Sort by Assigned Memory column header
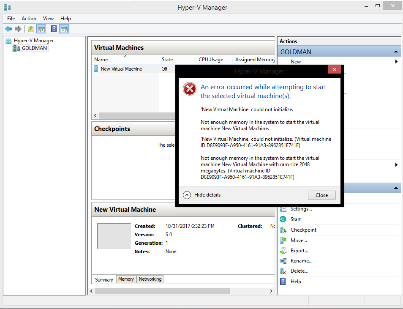403x309 pixels. click(254, 60)
